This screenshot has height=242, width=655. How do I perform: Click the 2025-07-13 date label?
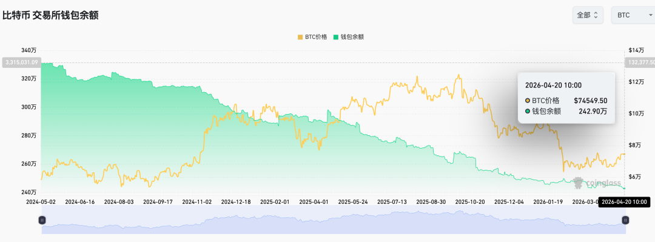[392, 201]
